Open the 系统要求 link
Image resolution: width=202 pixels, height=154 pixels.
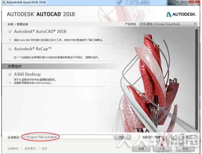tap(30, 148)
